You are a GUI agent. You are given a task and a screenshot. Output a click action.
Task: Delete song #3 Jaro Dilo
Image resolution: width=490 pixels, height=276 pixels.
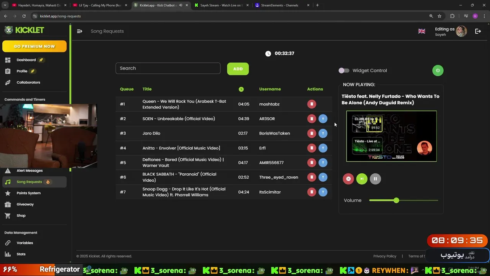(312, 133)
